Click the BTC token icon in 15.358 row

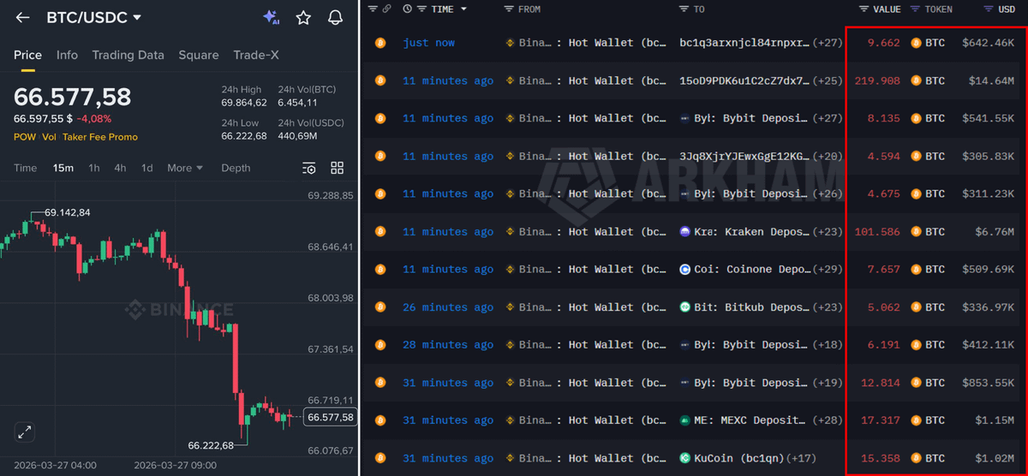[916, 458]
